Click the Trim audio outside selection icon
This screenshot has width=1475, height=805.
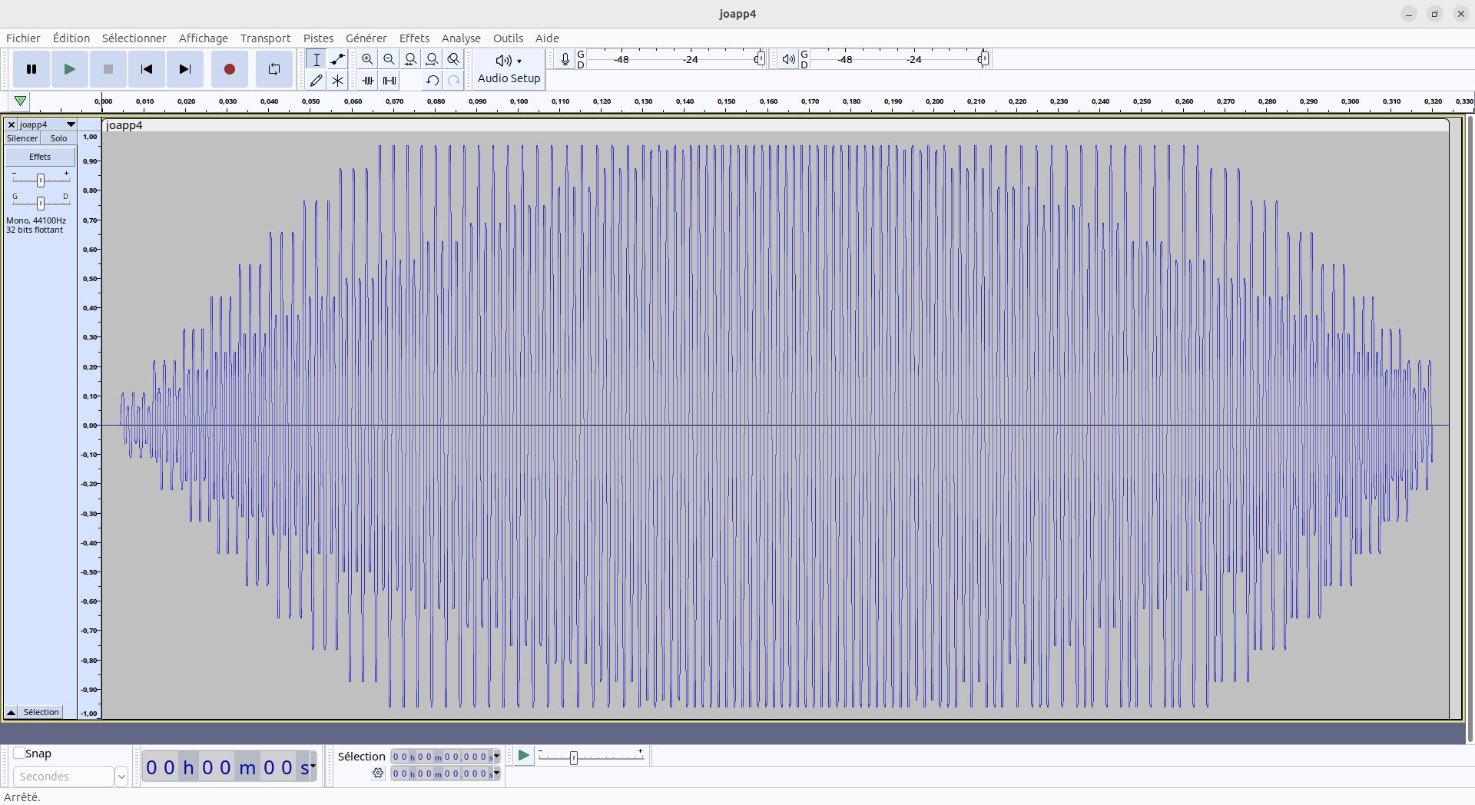(367, 80)
